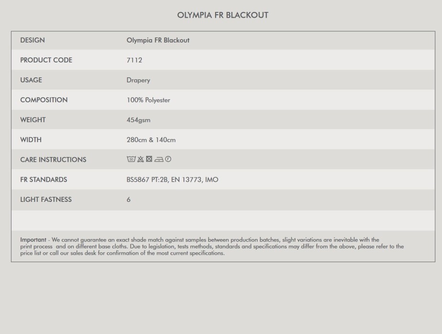442x334 pixels.
Task: Click the DESIGN row label
Action: tap(32, 40)
